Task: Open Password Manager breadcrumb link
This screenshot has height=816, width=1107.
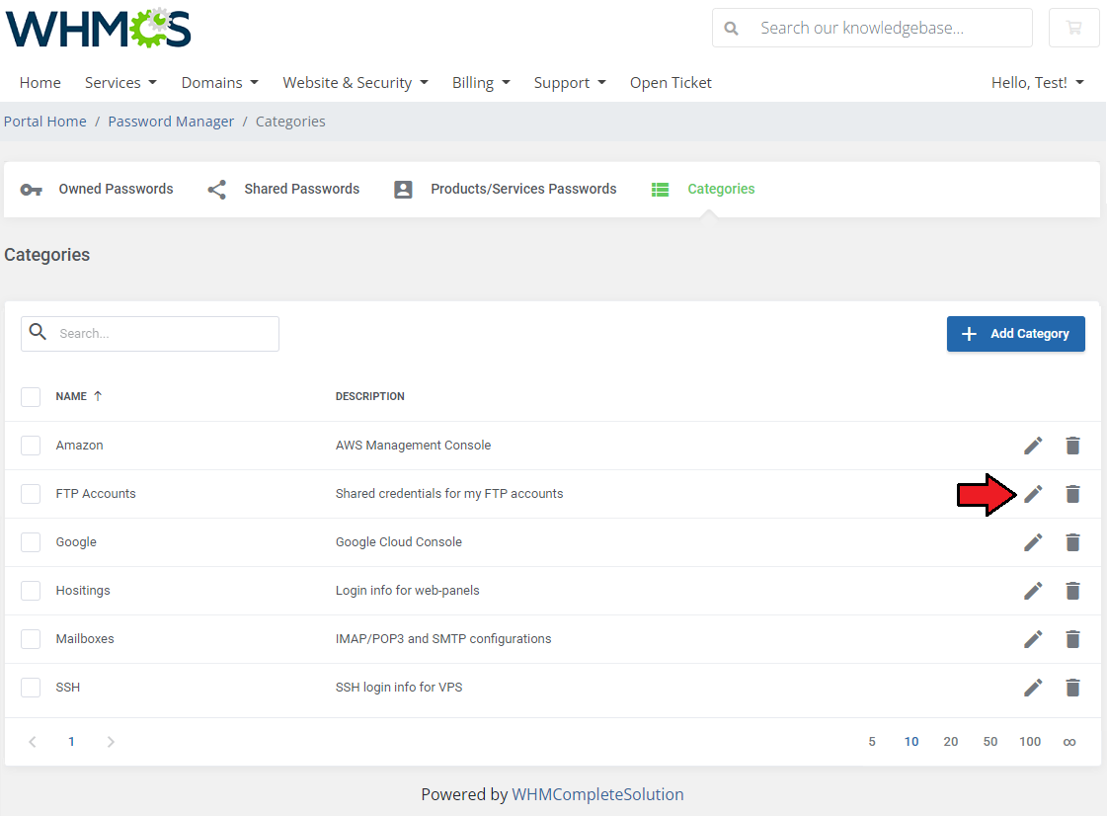Action: 171,122
